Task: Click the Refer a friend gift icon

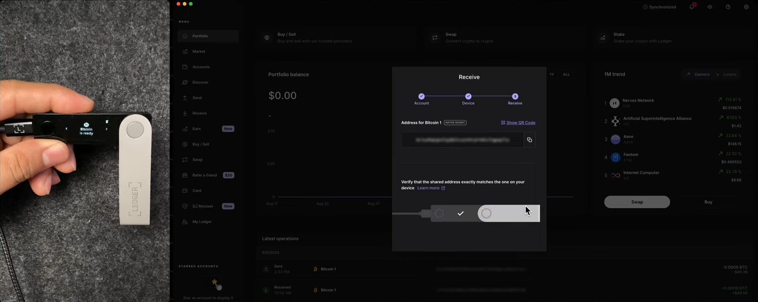Action: 185,175
